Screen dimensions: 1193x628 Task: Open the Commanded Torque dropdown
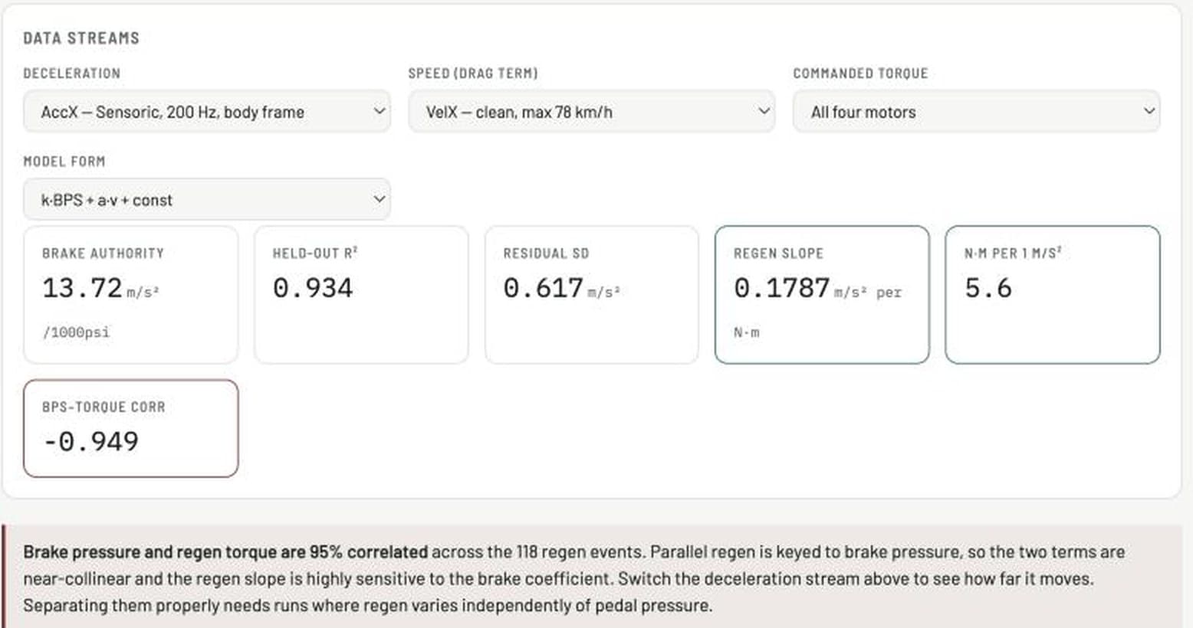976,112
